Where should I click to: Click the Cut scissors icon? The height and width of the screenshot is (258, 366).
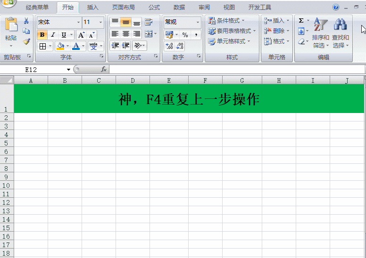click(x=26, y=21)
